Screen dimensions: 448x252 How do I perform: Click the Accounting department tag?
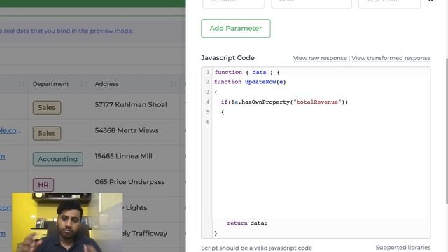click(x=57, y=159)
